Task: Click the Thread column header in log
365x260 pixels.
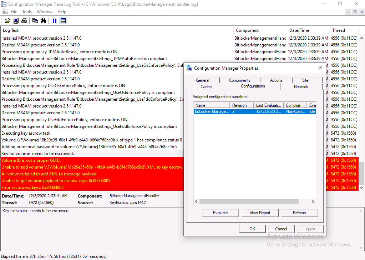Action: (344, 30)
